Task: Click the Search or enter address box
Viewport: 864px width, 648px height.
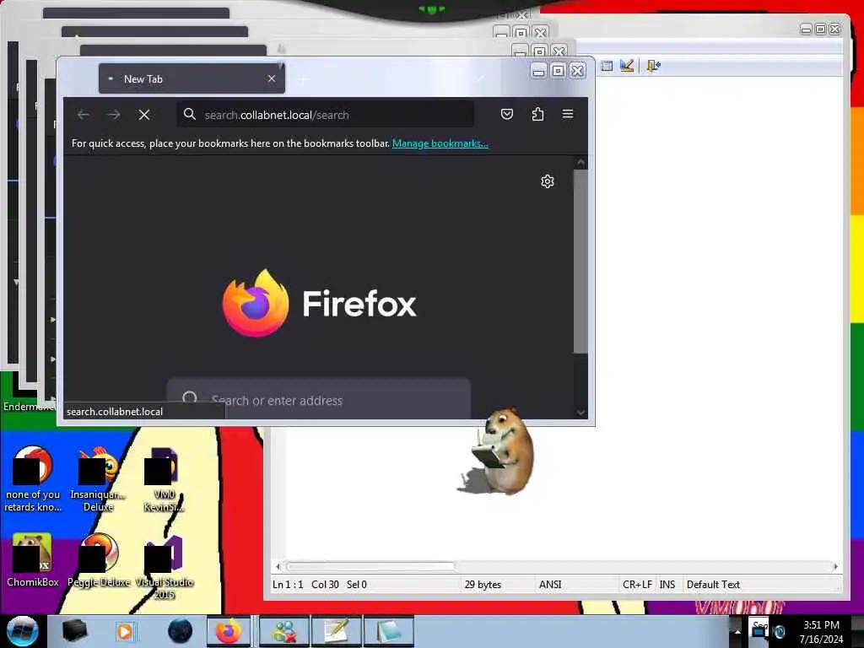Action: coord(318,399)
